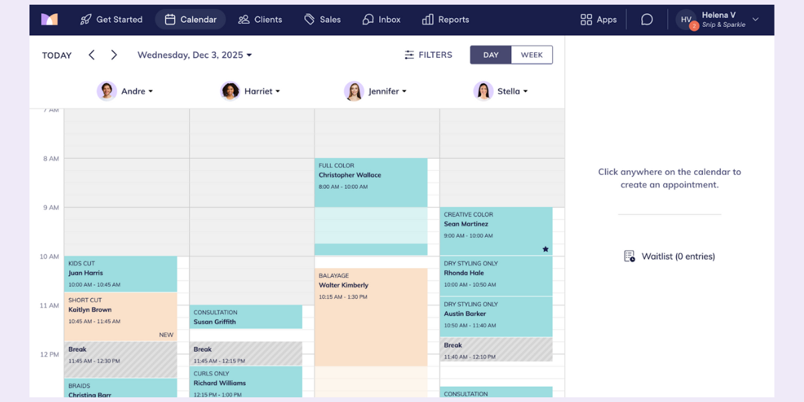This screenshot has width=804, height=402.
Task: Open the Clients section
Action: click(x=260, y=19)
